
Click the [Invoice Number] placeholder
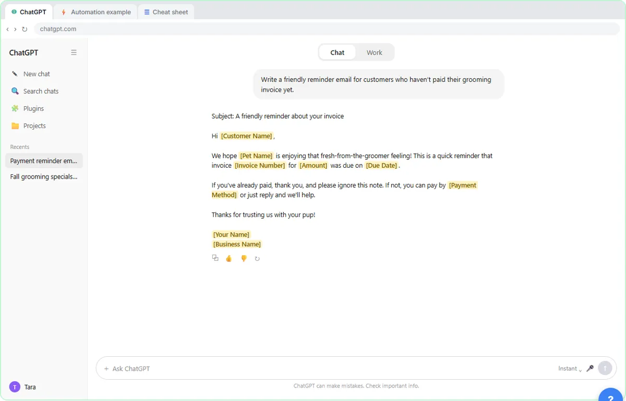pos(260,166)
